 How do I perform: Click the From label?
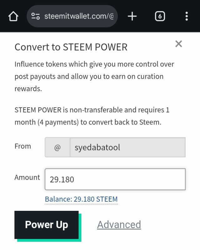(x=23, y=146)
